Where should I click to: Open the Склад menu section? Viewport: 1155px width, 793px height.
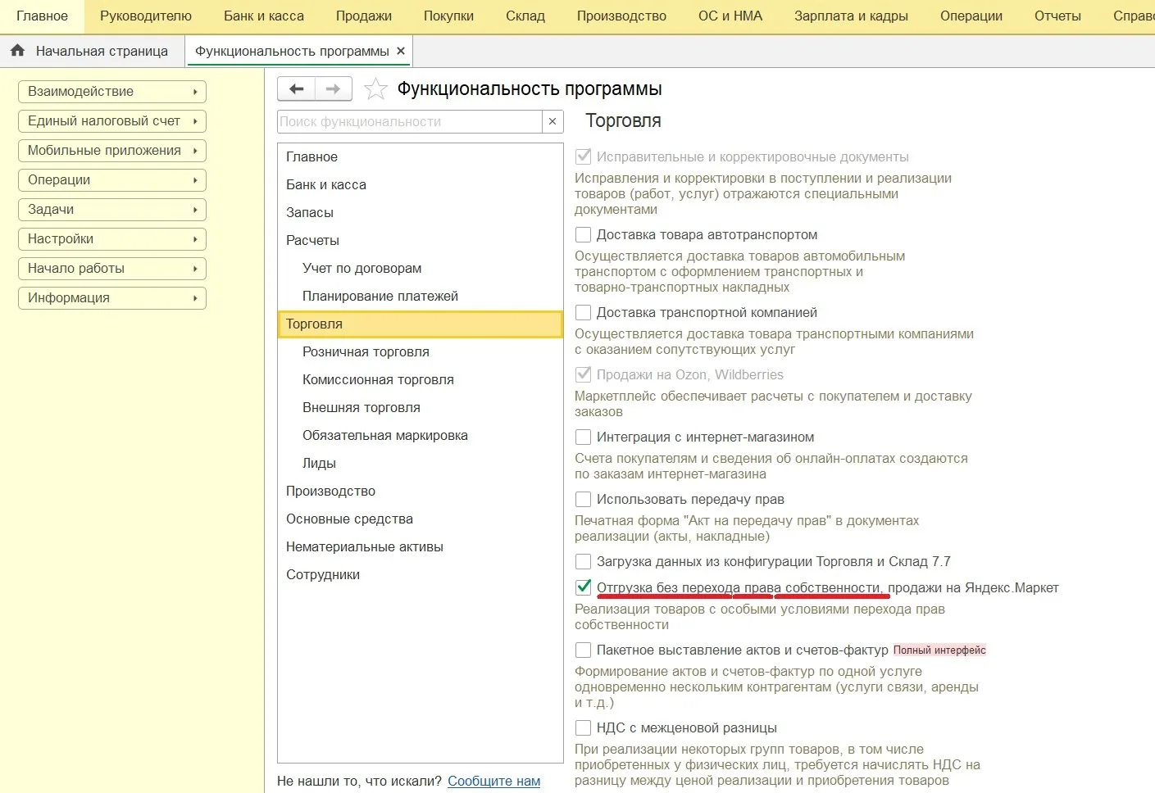click(525, 16)
